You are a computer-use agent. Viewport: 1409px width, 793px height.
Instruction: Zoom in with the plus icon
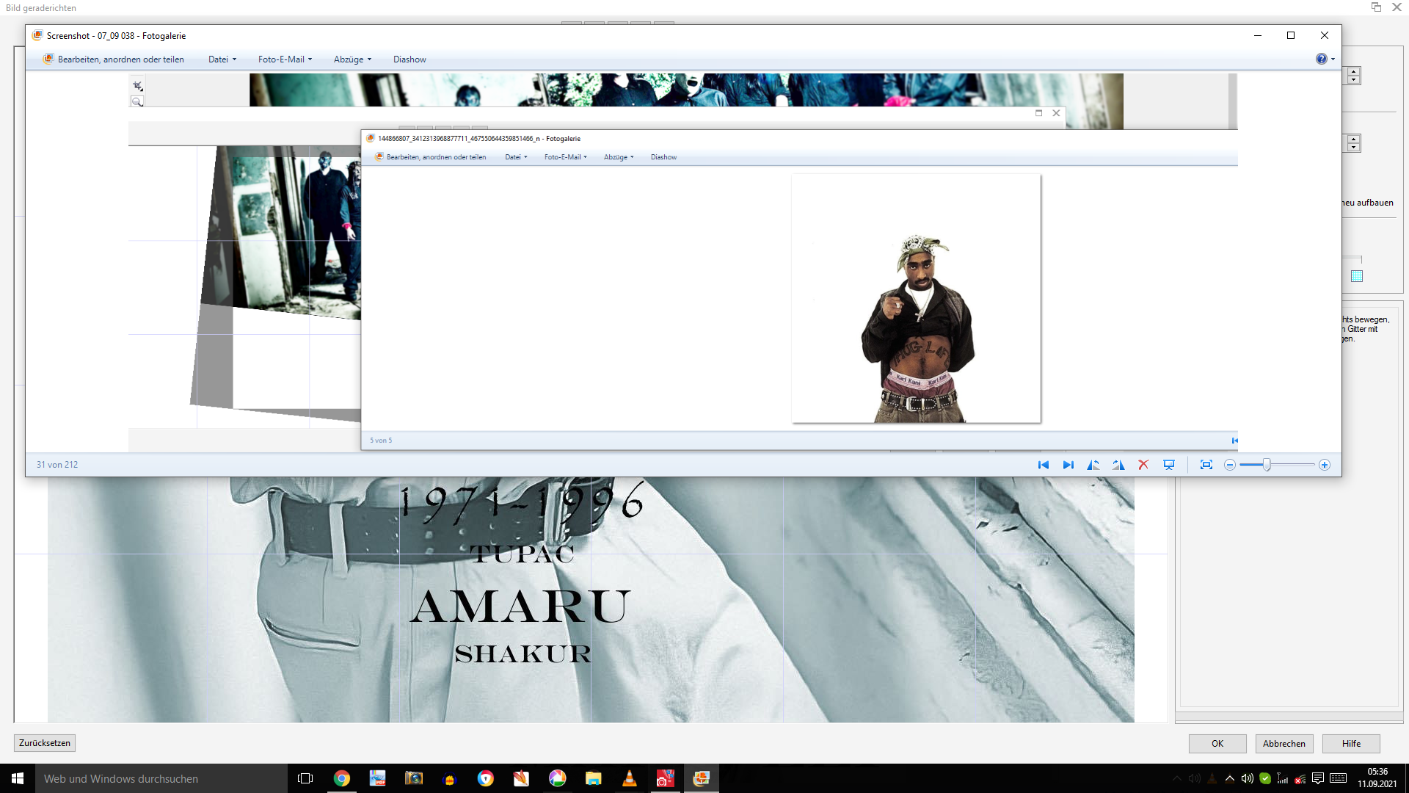tap(1325, 465)
